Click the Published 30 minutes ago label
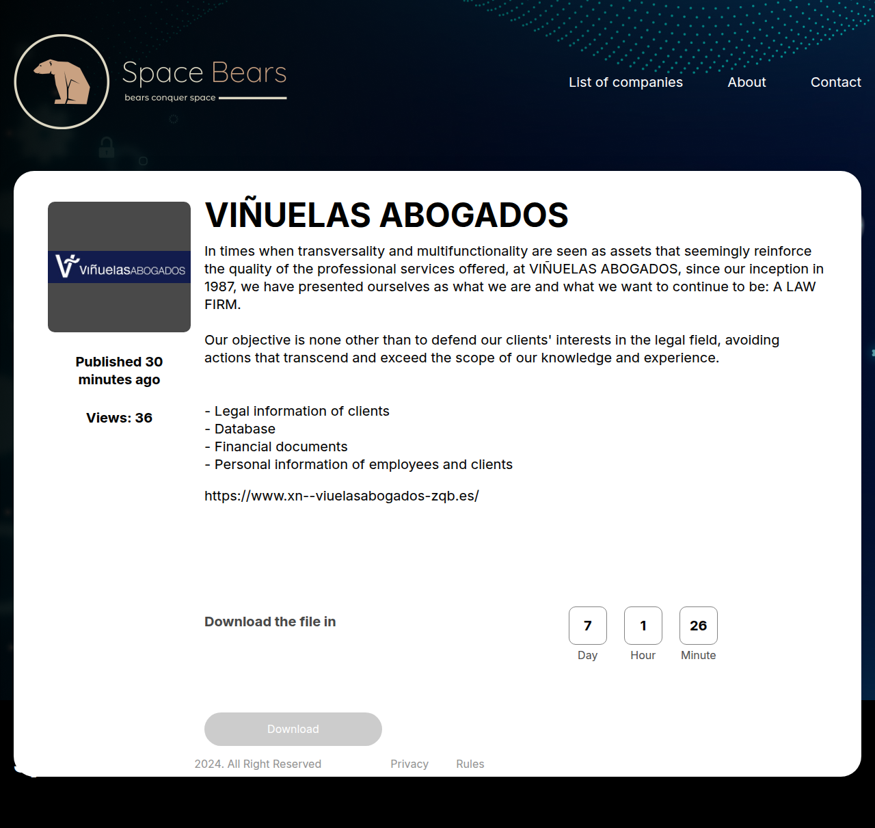 [x=119, y=371]
